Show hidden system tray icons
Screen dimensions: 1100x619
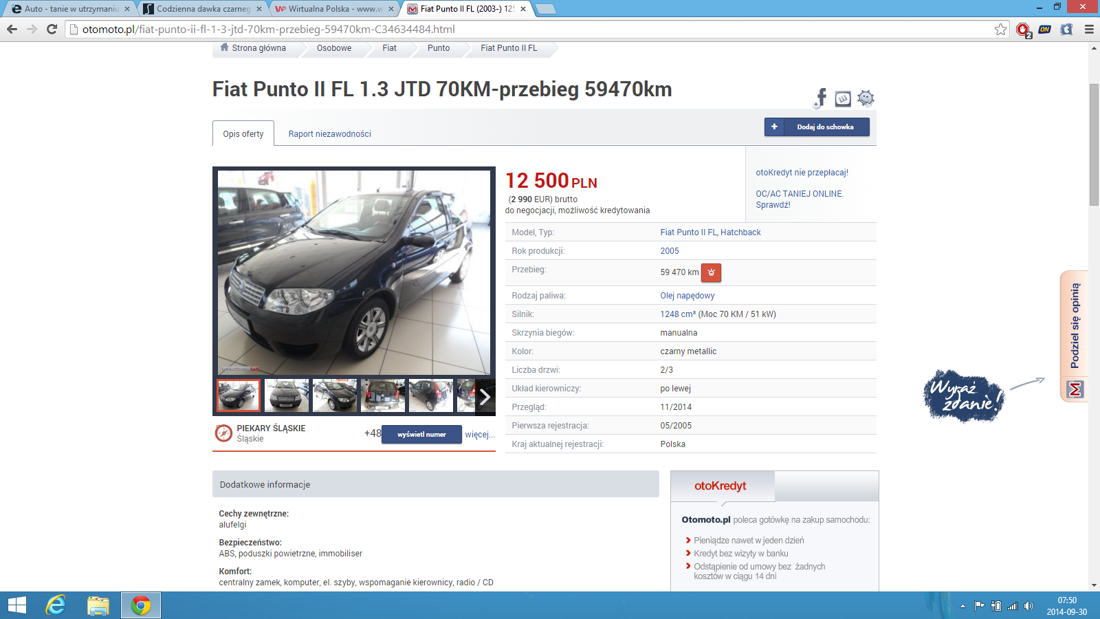962,606
